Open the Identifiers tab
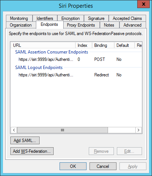Screen dimensions: 152x176 [45, 18]
